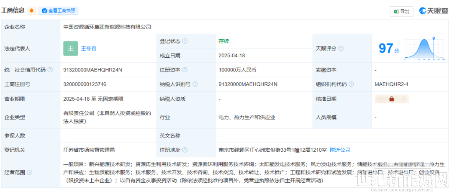
Task: Show help for 纳税人识别号
Action: (x=195, y=84)
